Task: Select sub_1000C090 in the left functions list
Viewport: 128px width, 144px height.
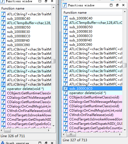Action: pos(26,45)
